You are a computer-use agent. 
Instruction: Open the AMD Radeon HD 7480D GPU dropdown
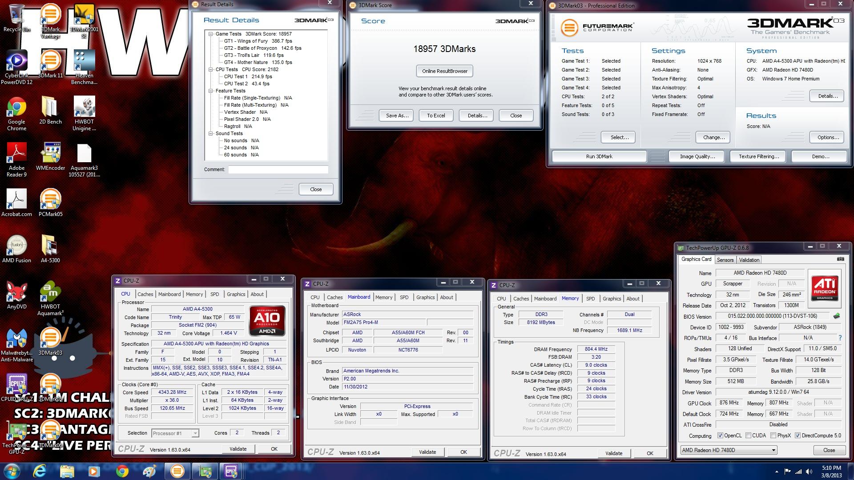[x=729, y=450]
